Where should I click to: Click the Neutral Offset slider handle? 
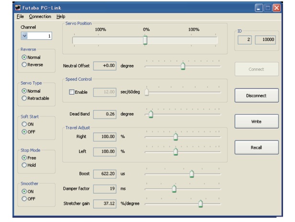(183, 66)
